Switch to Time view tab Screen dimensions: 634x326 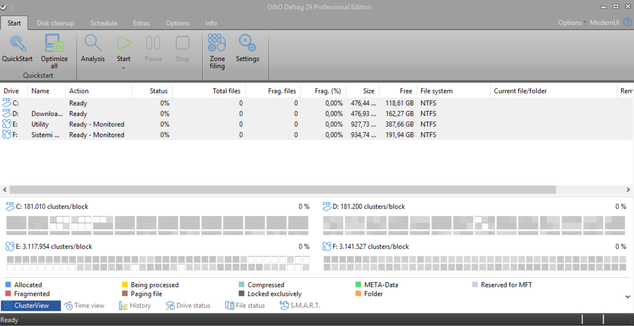pyautogui.click(x=84, y=306)
